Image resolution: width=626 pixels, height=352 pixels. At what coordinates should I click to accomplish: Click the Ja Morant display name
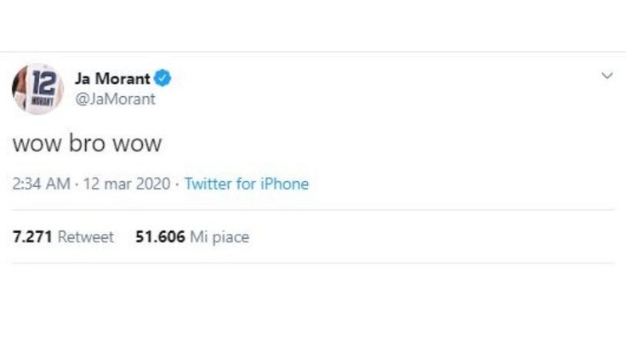point(112,78)
